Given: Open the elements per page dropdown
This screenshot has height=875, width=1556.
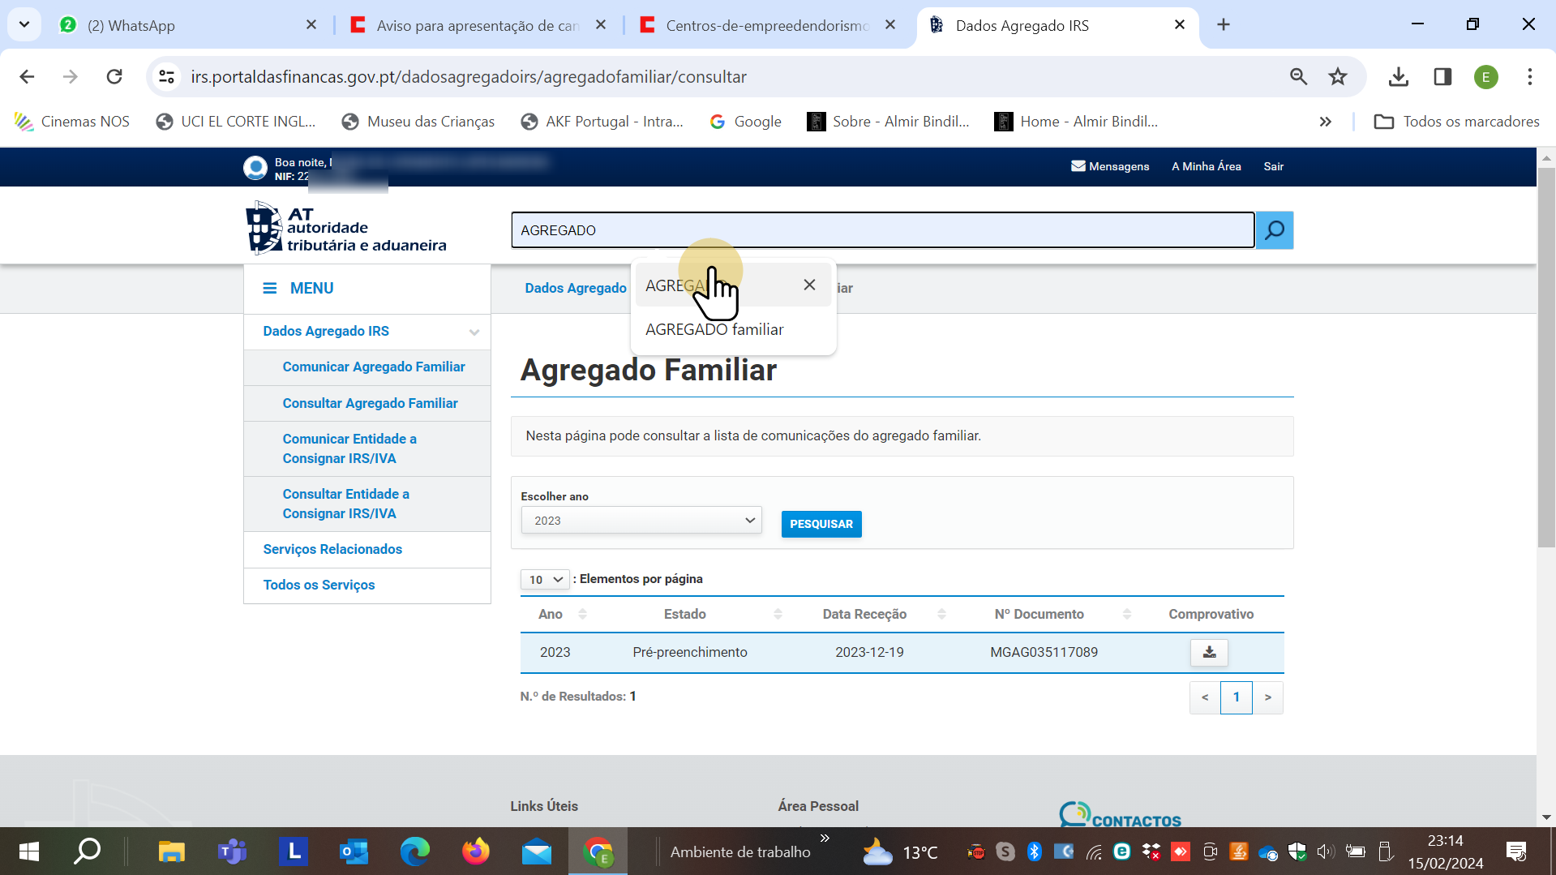Looking at the screenshot, I should tap(545, 580).
